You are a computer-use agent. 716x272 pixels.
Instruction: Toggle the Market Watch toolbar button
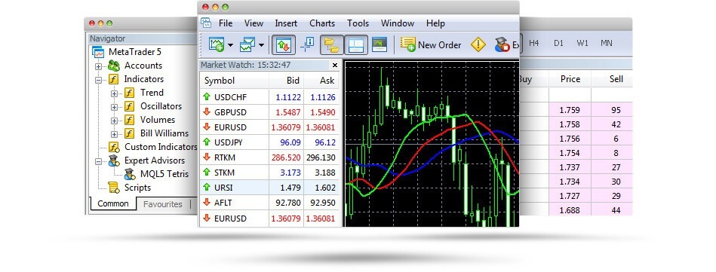click(284, 44)
